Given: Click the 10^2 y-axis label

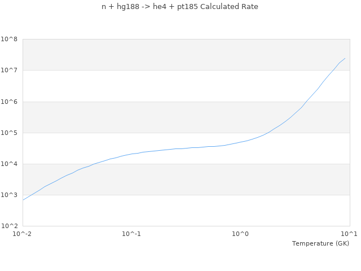Looking at the screenshot, I should pyautogui.click(x=9, y=226).
